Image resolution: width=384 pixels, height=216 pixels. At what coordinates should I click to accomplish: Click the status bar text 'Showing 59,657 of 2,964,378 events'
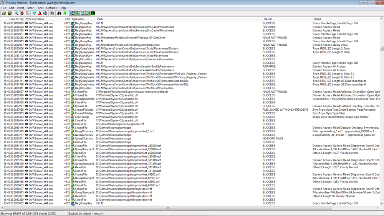[x=28, y=214]
